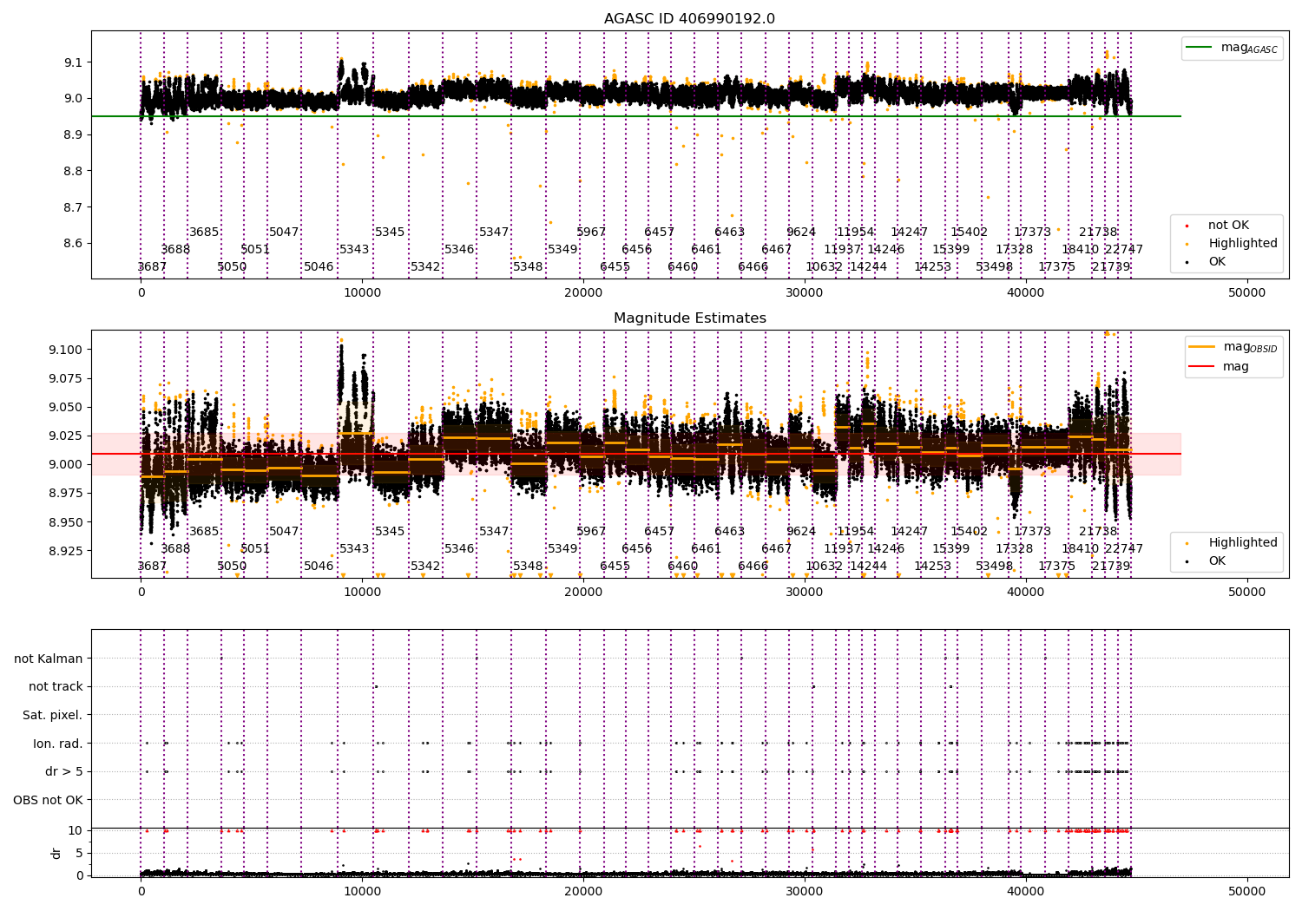Image resolution: width=1302 pixels, height=911 pixels.
Task: Click the red 'mag' legend entry
Action: click(x=1219, y=367)
